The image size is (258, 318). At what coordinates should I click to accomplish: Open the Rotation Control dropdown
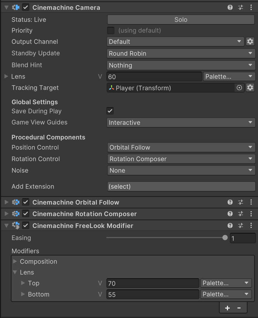point(181,159)
